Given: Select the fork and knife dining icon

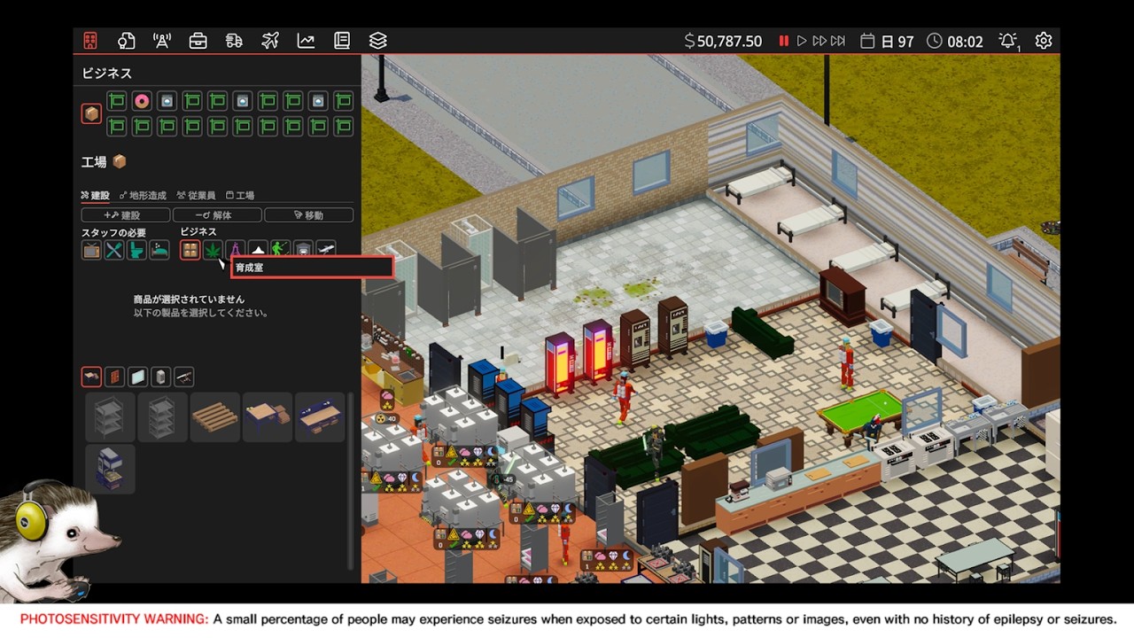Looking at the screenshot, I should click(x=113, y=250).
